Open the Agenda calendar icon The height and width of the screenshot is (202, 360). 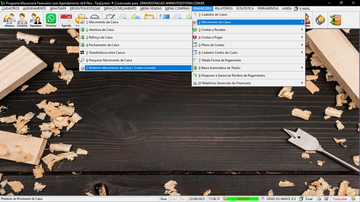pyautogui.click(x=66, y=20)
